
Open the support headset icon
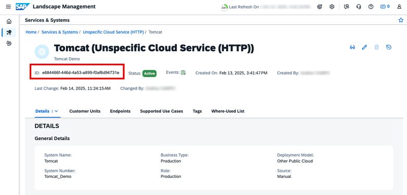click(359, 7)
